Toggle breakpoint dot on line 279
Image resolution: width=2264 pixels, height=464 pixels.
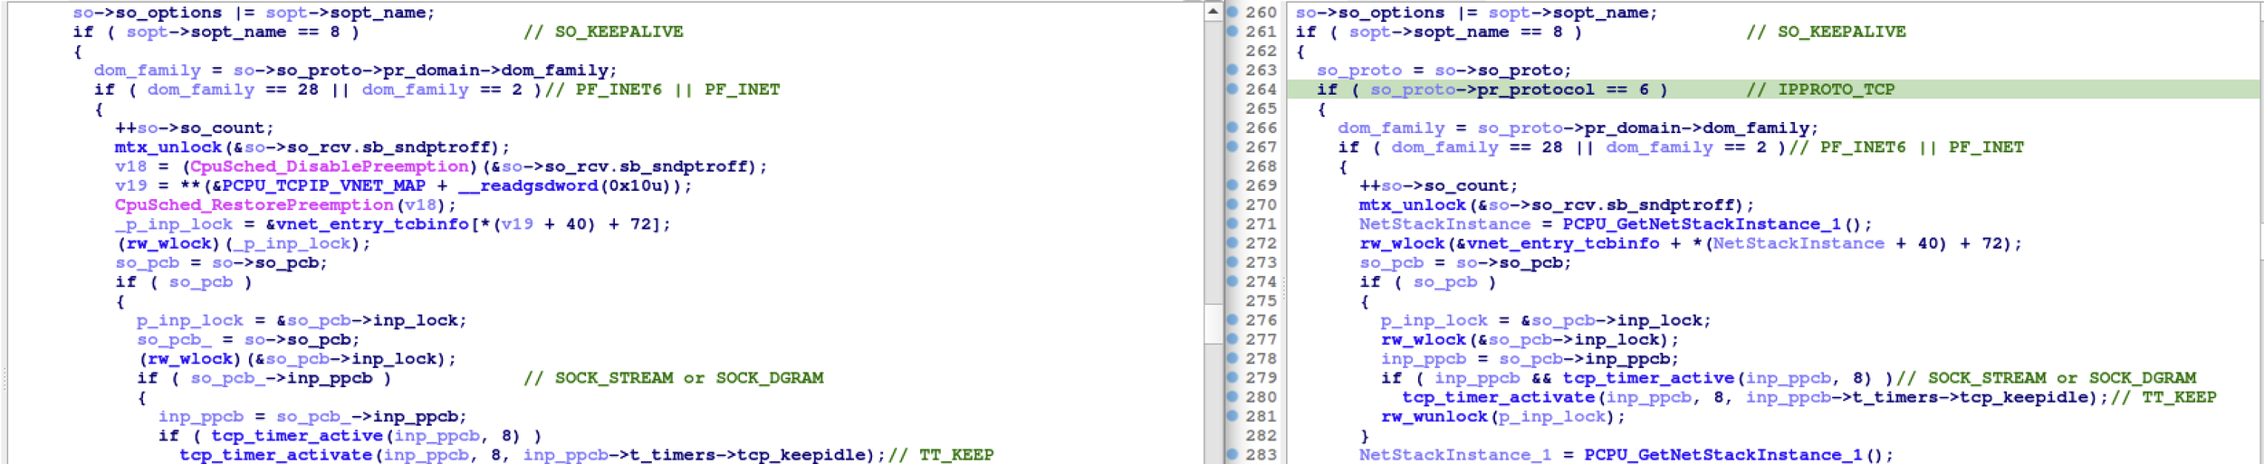tap(1232, 377)
